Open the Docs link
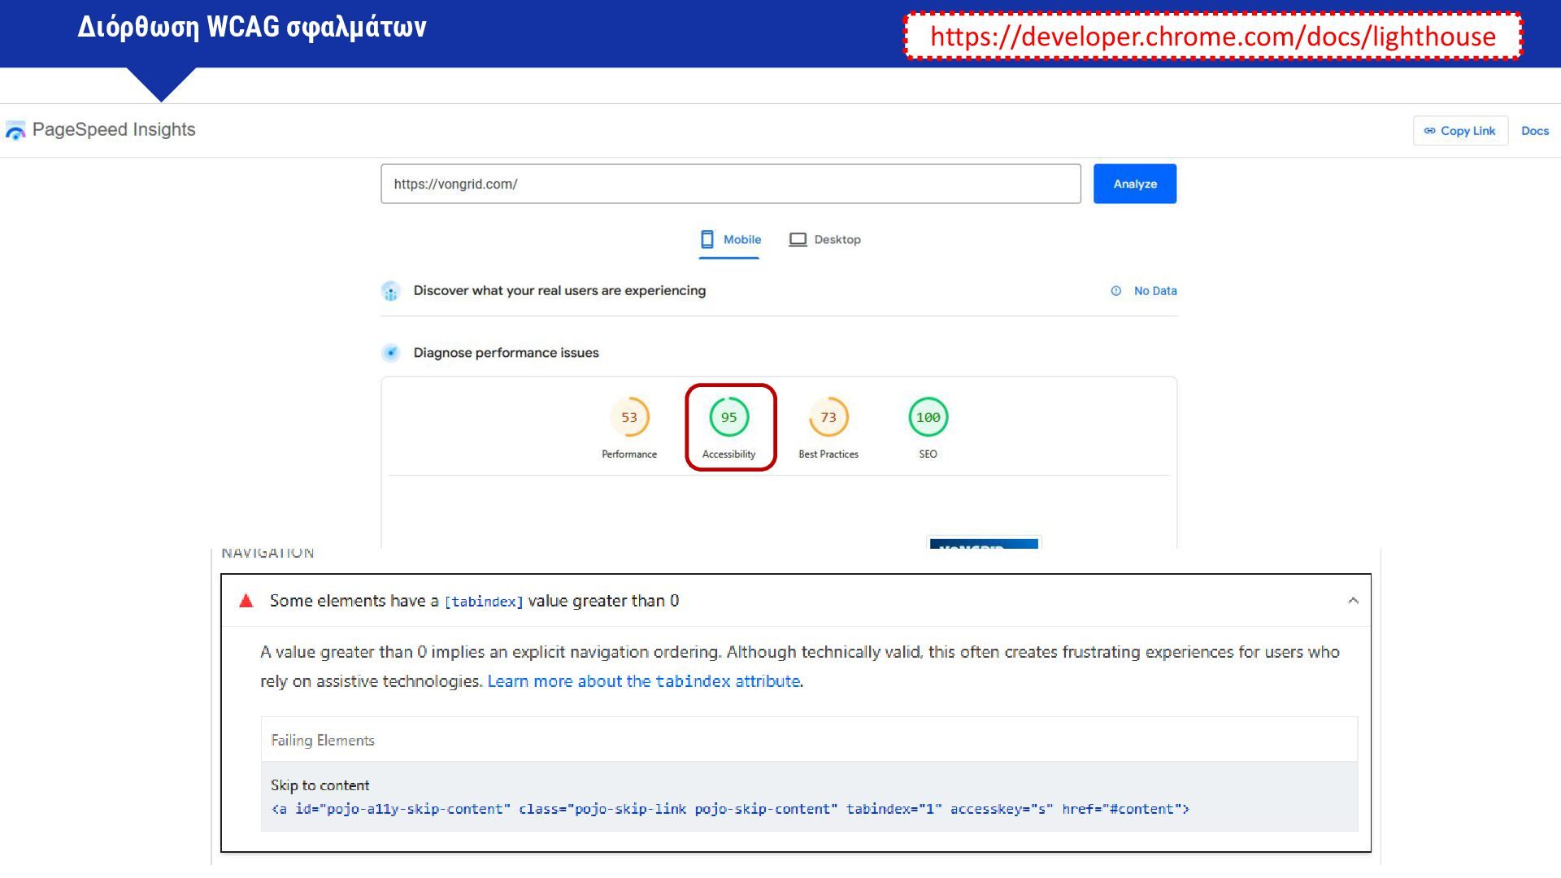 click(x=1534, y=131)
